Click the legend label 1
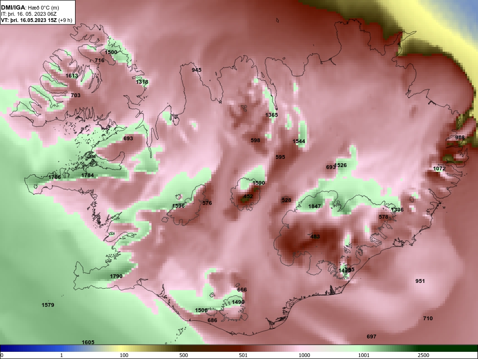The image size is (478, 359). pyautogui.click(x=62, y=355)
